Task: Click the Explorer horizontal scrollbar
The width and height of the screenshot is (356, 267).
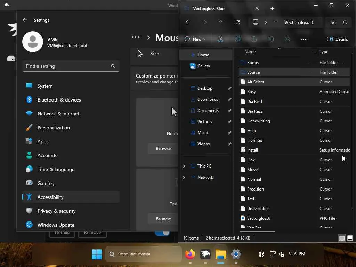Action: [x=257, y=231]
